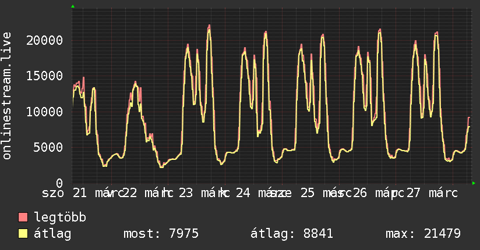The height and width of the screenshot is (250, 480).
Task: Click the onlinestream.live vertical axis title
Action: pos(7,96)
